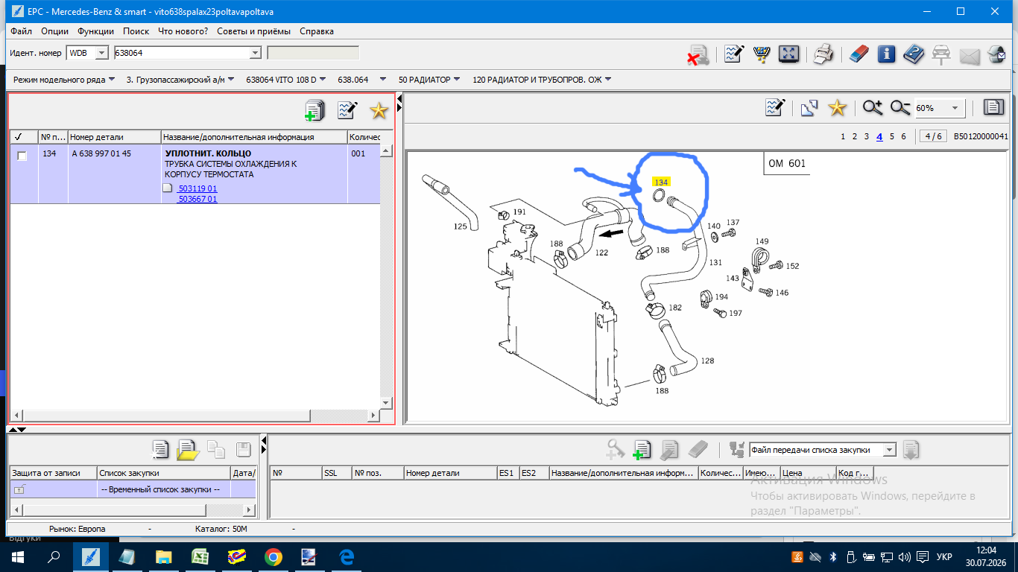The height and width of the screenshot is (572, 1018).
Task: Open shopping list folder icon
Action: tap(188, 449)
